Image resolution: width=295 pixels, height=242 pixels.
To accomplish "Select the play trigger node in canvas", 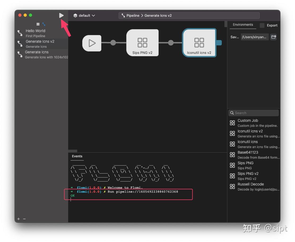I will (x=92, y=43).
